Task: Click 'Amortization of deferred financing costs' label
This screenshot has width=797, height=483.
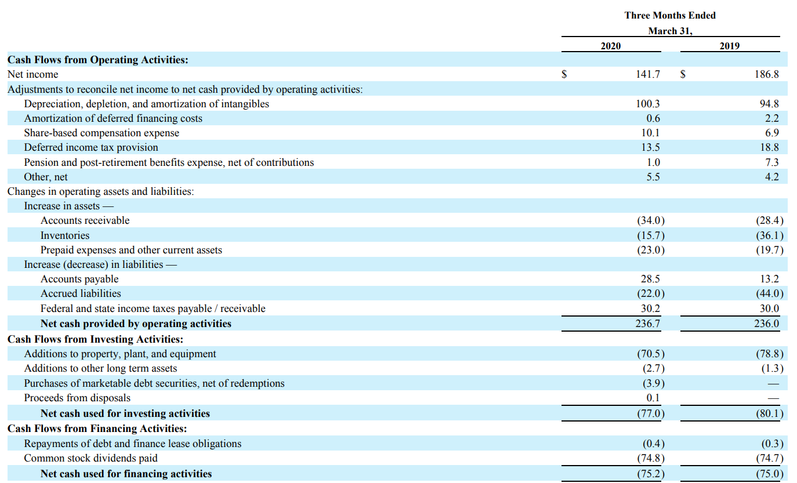Action: (113, 118)
